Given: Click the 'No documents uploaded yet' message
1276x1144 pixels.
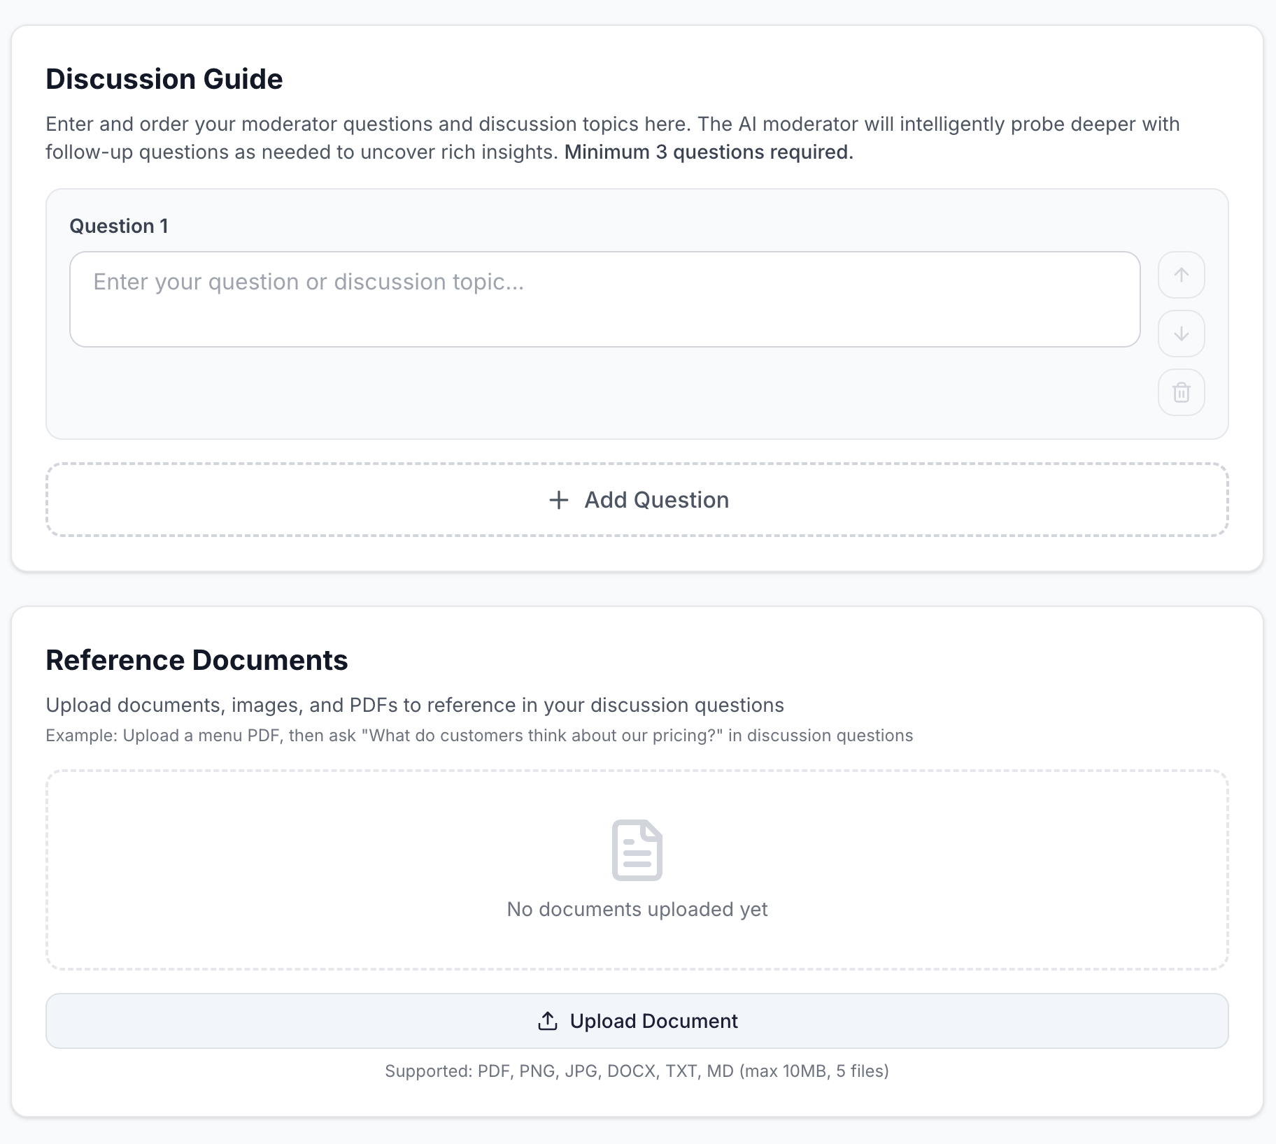Looking at the screenshot, I should 637,909.
